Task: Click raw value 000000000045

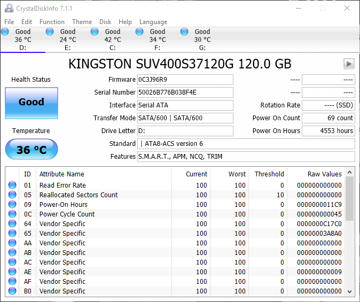Action: coord(319,214)
